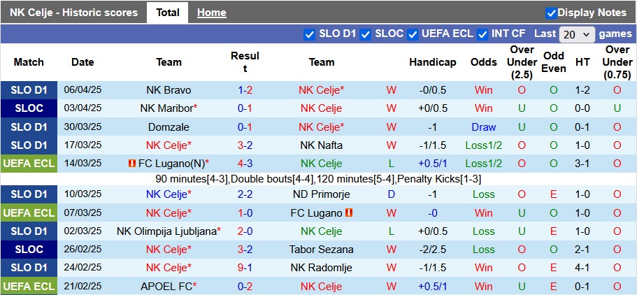Click the UEFA ECL league badge on 21/02/25
This screenshot has width=637, height=295.
tap(29, 286)
